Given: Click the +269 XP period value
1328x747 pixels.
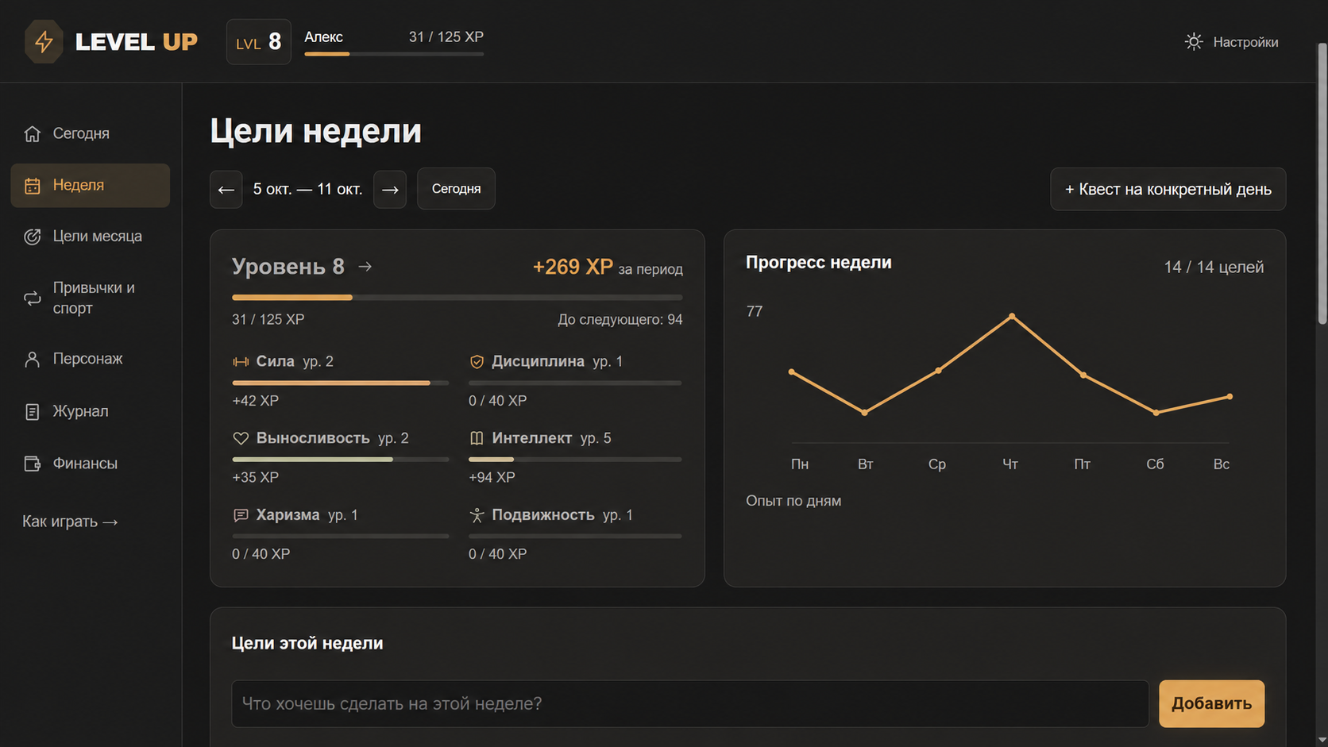Looking at the screenshot, I should point(573,267).
